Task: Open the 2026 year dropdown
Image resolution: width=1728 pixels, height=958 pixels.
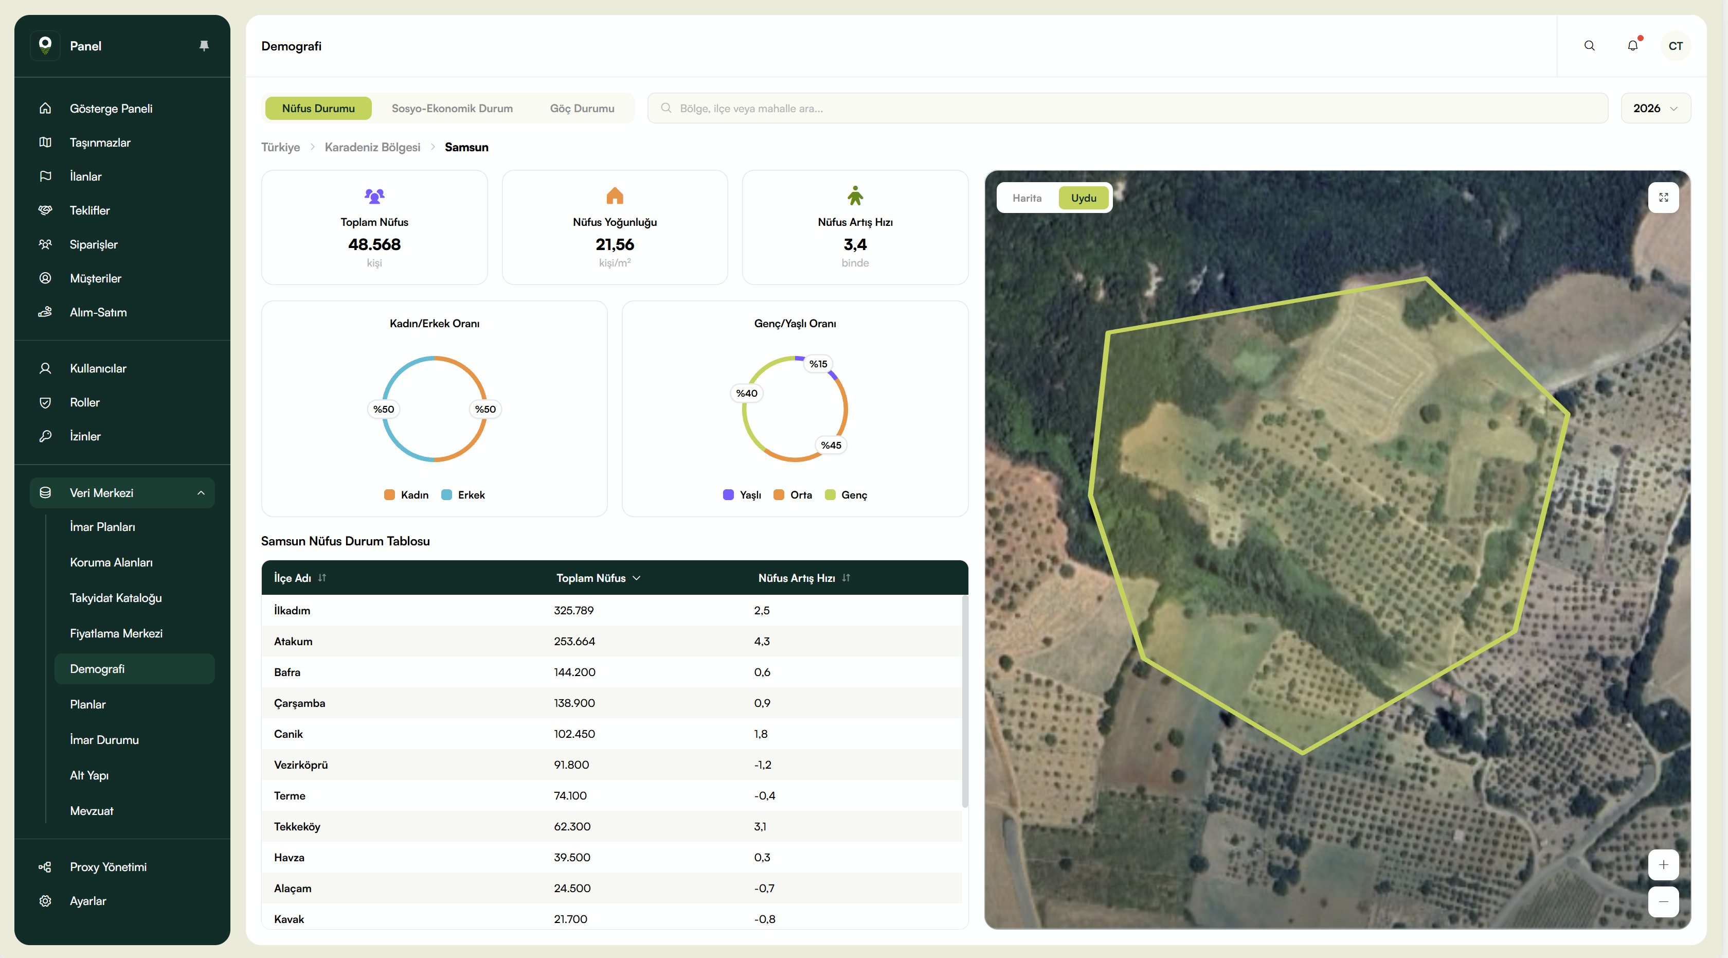Action: [1655, 108]
